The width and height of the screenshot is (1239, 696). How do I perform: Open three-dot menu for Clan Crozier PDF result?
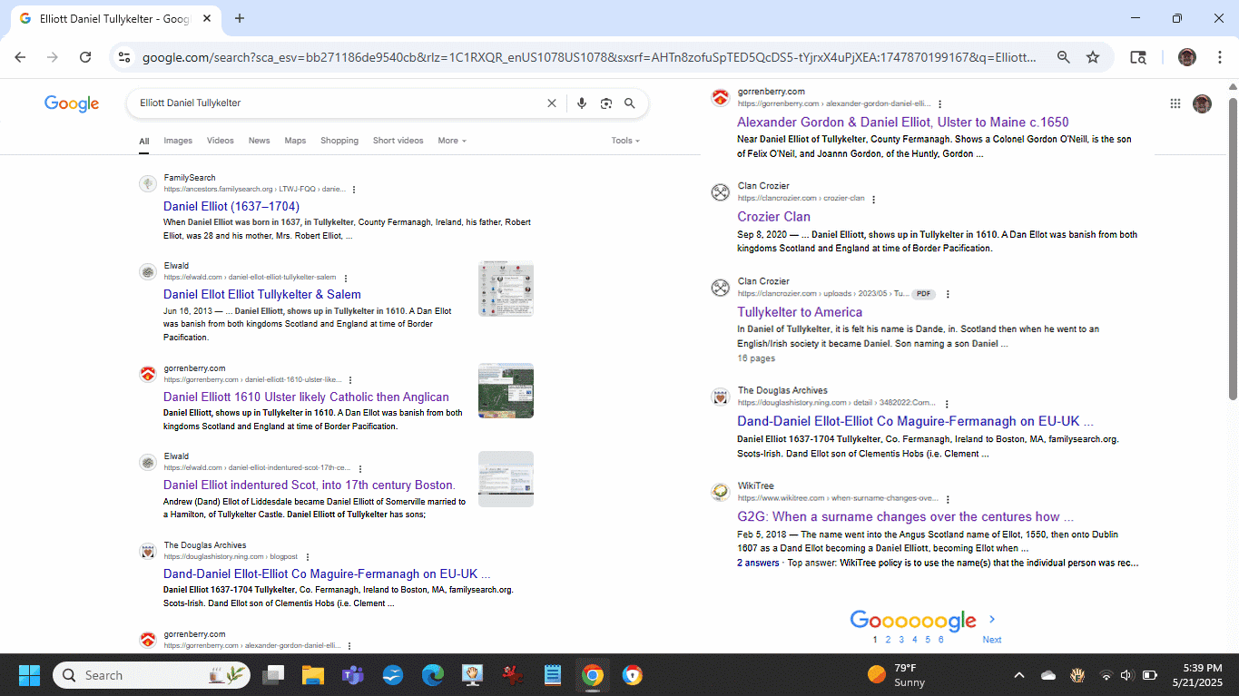click(948, 294)
